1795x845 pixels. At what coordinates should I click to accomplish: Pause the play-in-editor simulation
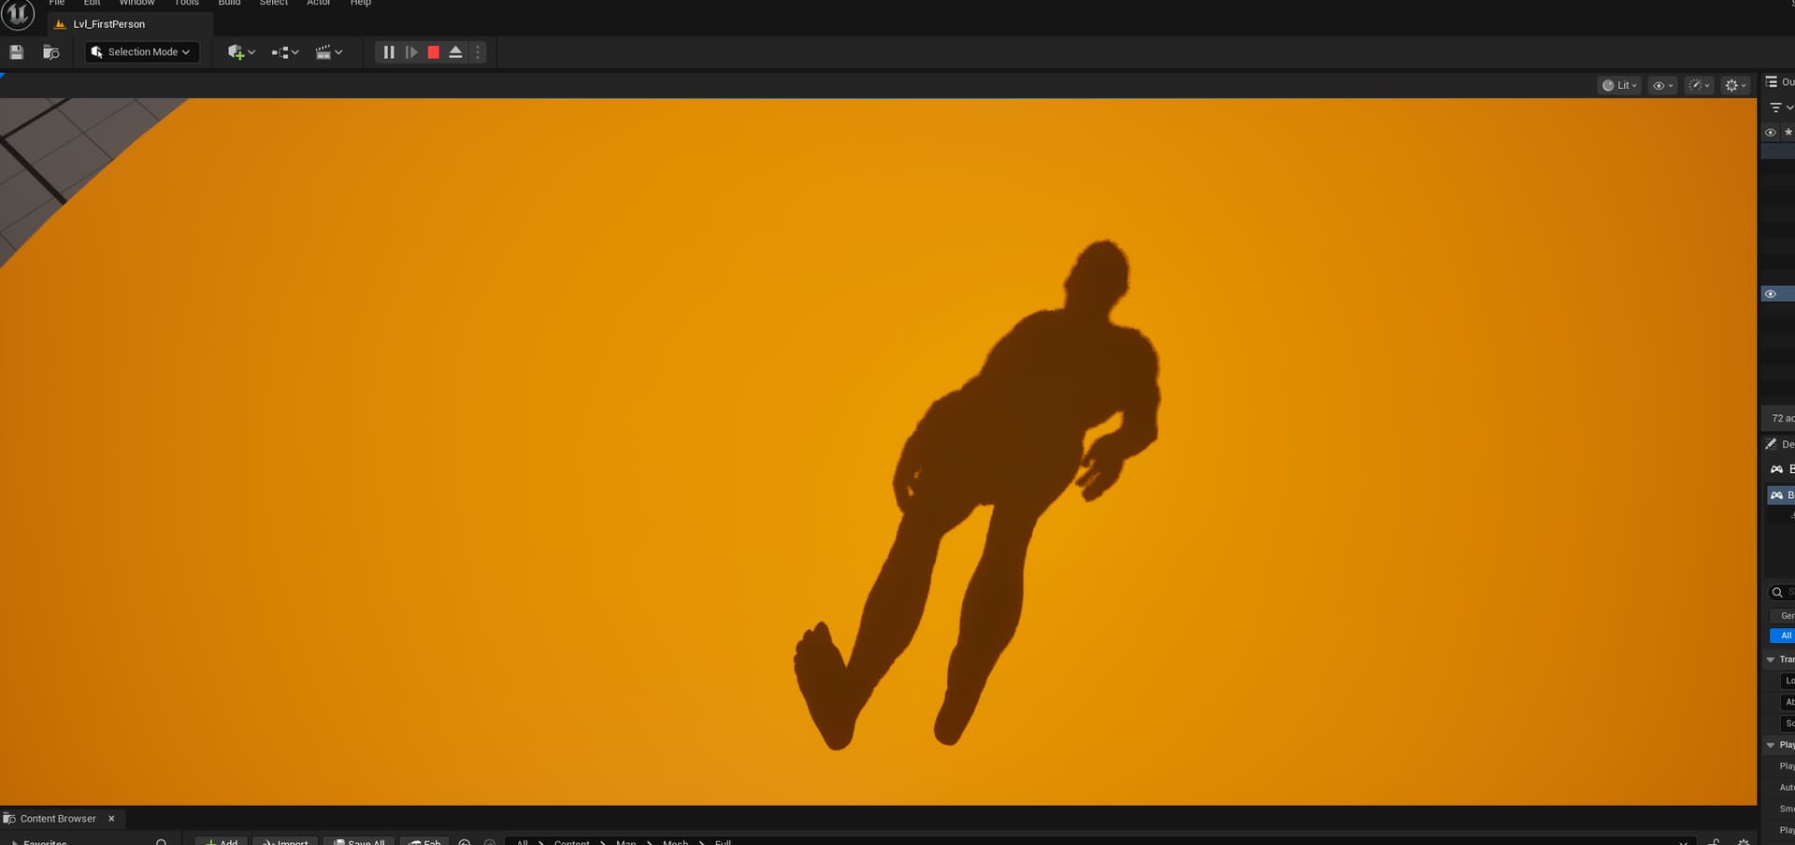[389, 52]
